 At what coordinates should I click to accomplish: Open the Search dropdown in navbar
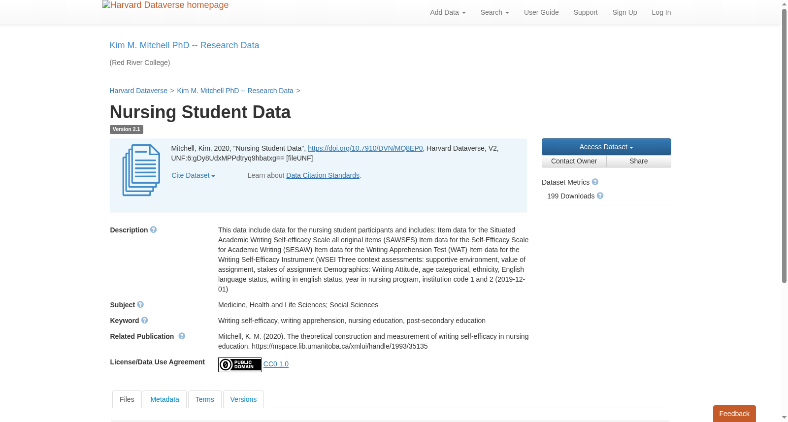[x=494, y=12]
